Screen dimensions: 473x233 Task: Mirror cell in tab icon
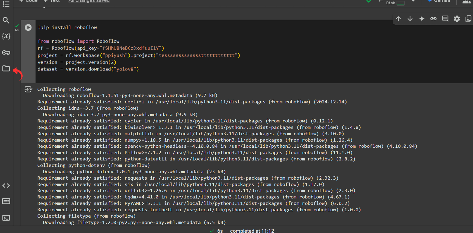pyautogui.click(x=468, y=19)
